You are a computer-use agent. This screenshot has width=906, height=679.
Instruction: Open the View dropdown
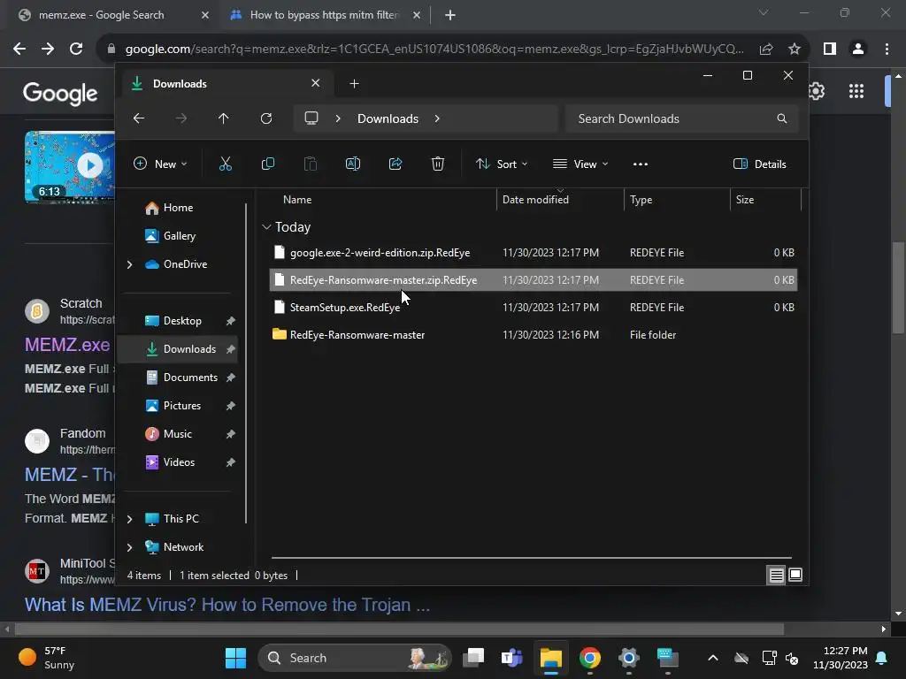pos(580,164)
